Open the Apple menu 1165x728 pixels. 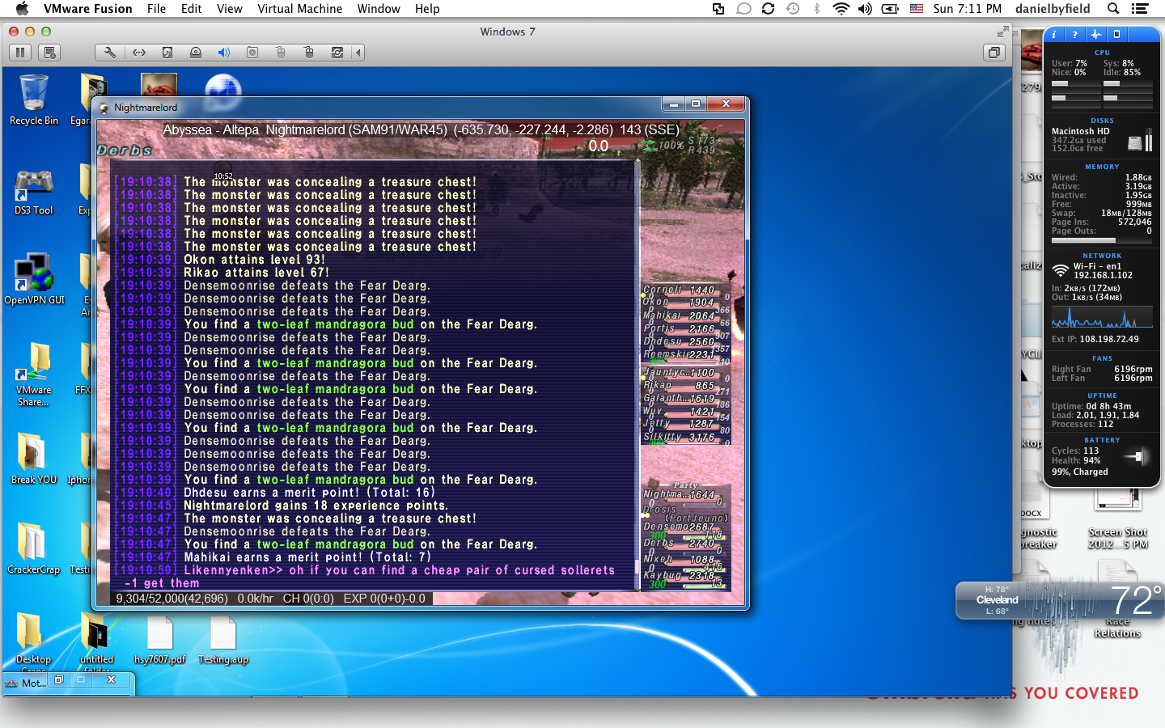tap(22, 9)
